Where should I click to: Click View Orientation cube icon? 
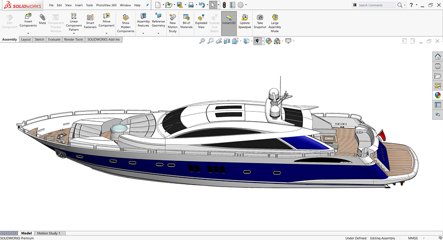point(235,41)
